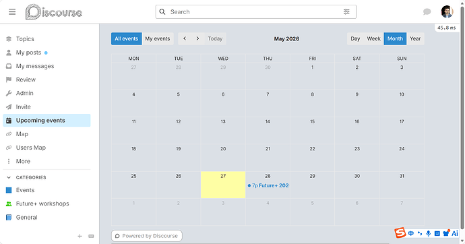Click the plus icon at sidebar bottom
Screen dimensions: 465x244
point(80,237)
